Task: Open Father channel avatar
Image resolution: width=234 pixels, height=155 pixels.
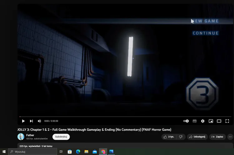Action: (x=21, y=137)
